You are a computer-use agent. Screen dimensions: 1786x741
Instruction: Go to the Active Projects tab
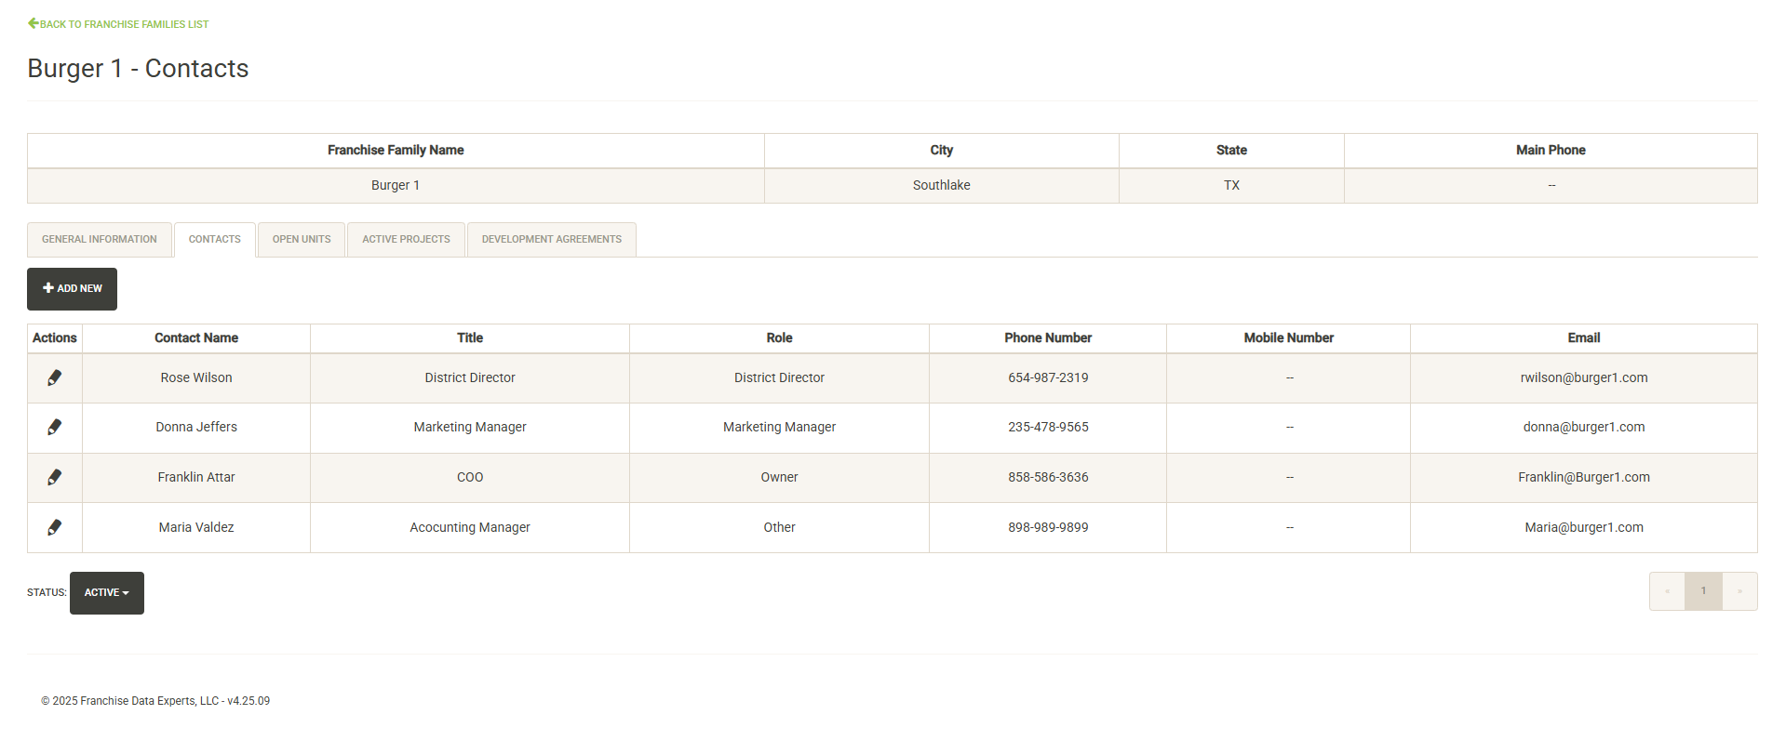pyautogui.click(x=406, y=240)
